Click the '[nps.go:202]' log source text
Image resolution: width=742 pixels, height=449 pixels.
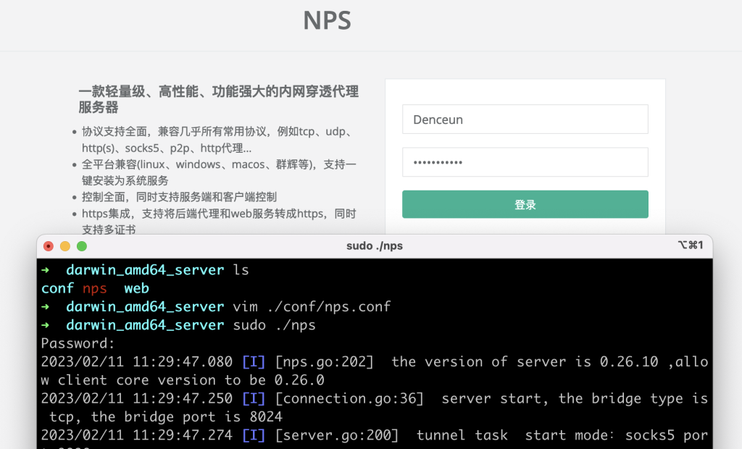point(324,362)
